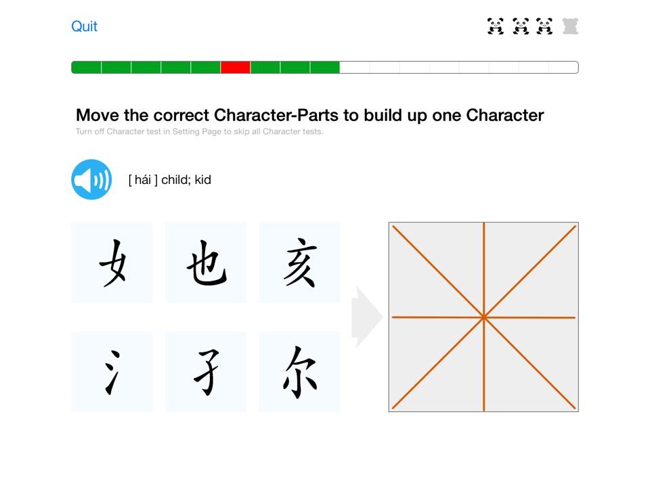Click the greyed-out fourth panda icon

point(570,26)
